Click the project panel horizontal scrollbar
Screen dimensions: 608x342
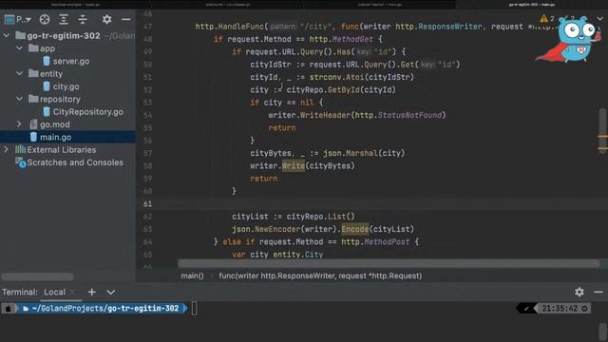pos(37,276)
